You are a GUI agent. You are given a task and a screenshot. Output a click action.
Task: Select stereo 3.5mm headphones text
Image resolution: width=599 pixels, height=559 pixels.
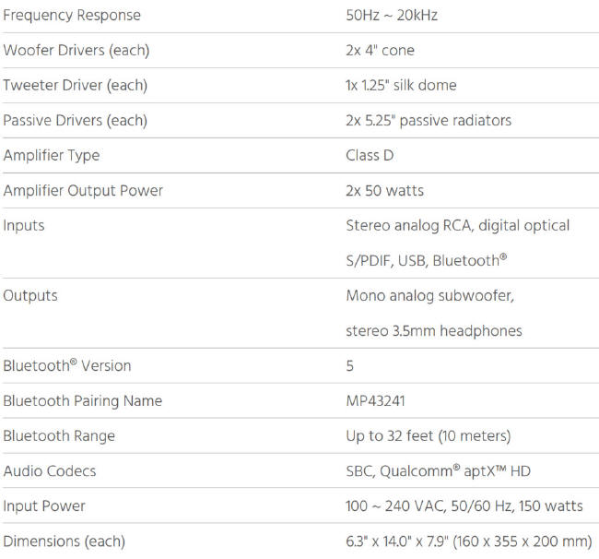click(x=434, y=331)
